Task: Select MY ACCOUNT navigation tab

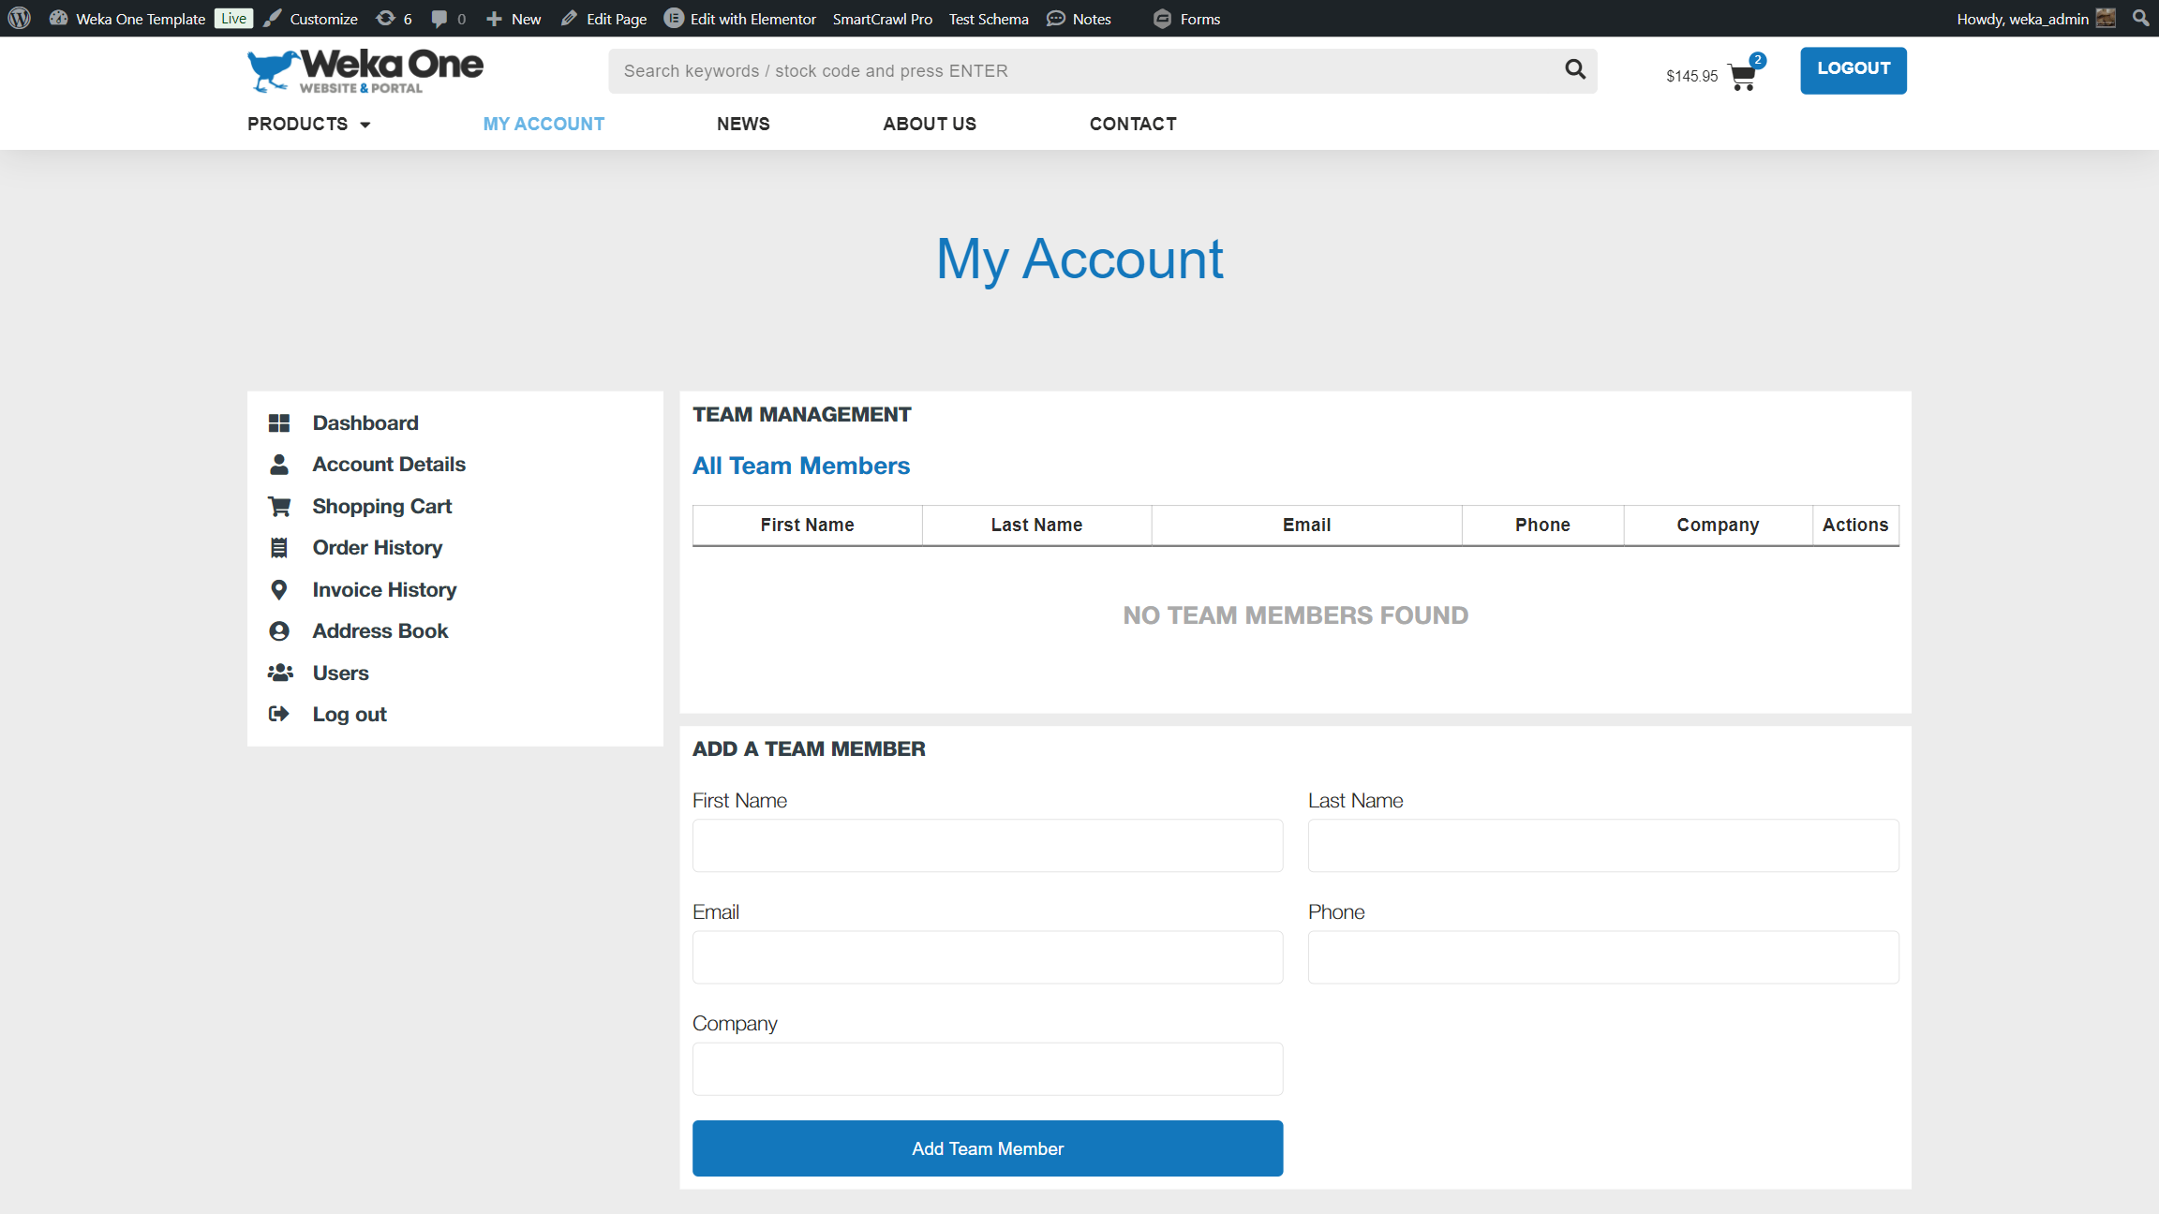Action: (x=543, y=123)
